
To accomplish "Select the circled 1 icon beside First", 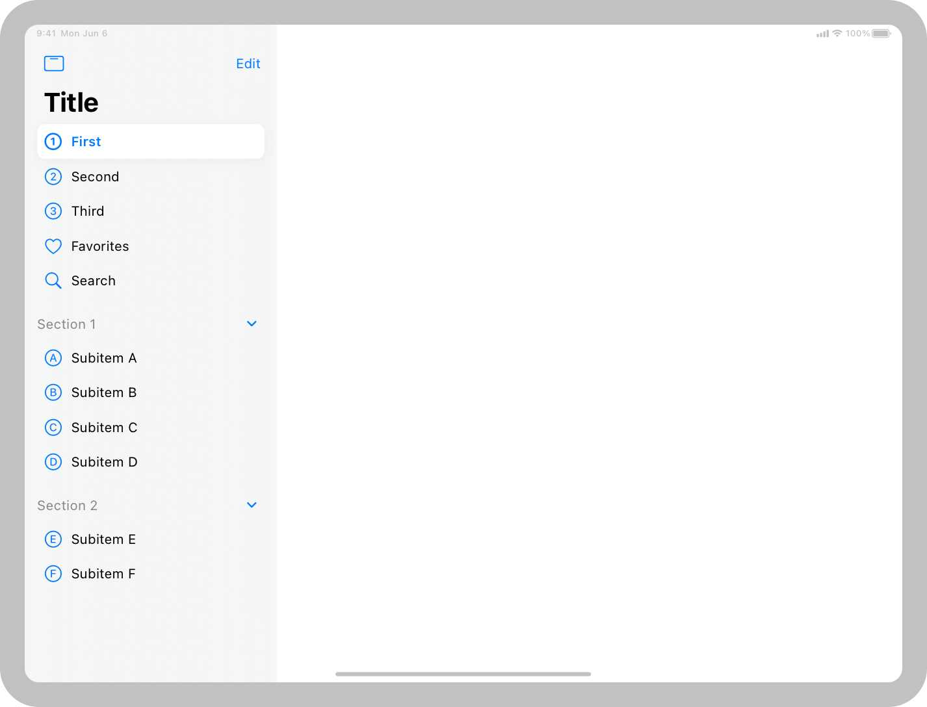I will coord(53,142).
